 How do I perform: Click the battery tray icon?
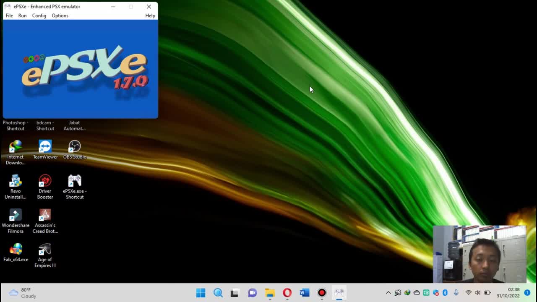(x=487, y=293)
